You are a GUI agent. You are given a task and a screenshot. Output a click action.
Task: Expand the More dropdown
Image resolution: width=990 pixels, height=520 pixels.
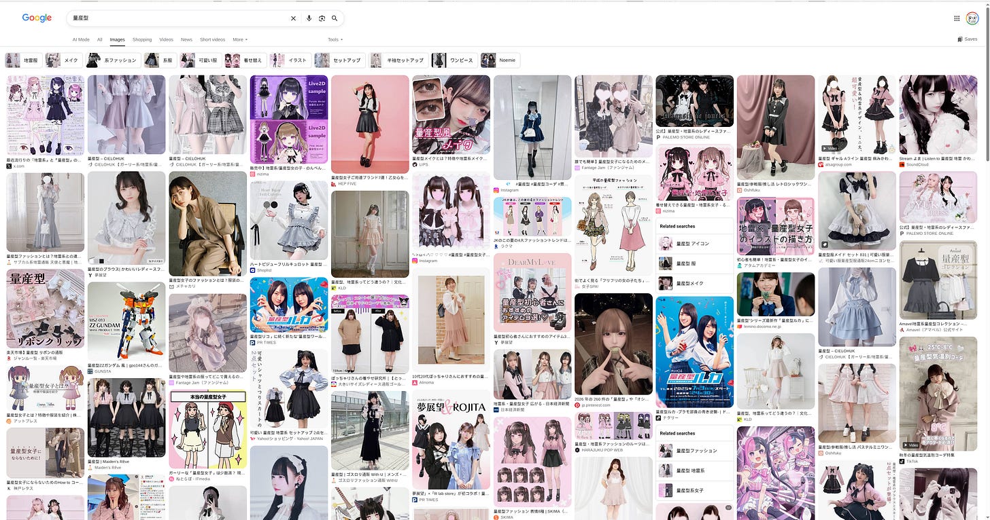coord(240,39)
